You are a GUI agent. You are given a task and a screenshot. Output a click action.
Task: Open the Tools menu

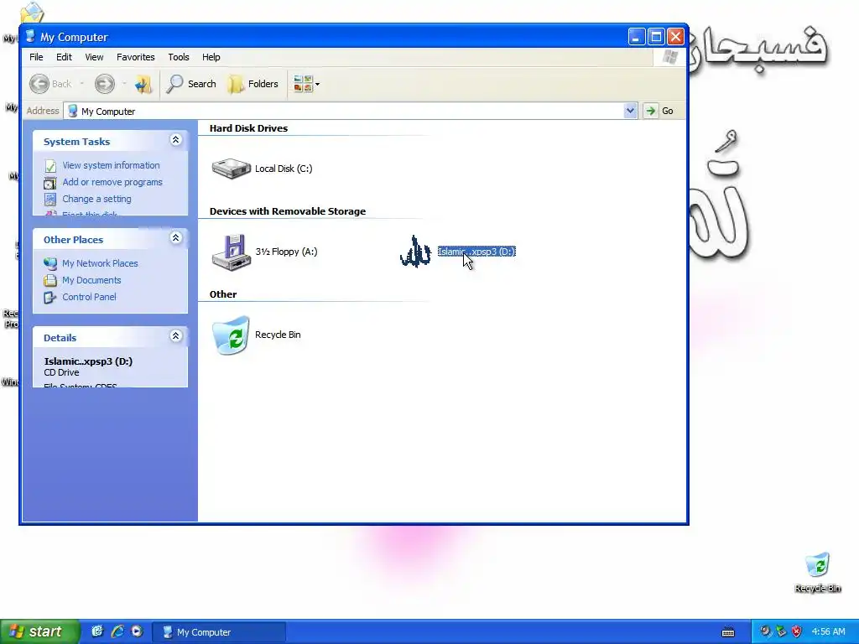point(179,57)
